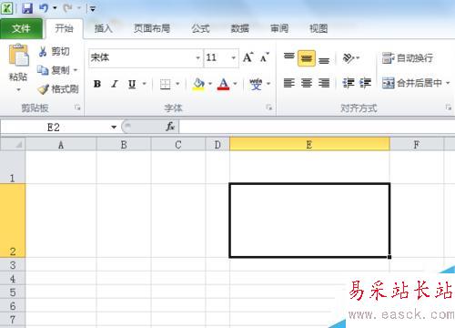Expand the font size dropdown arrow
This screenshot has width=455, height=328.
(x=234, y=57)
